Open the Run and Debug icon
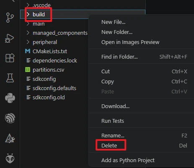The width and height of the screenshot is (194, 168). click(10, 39)
